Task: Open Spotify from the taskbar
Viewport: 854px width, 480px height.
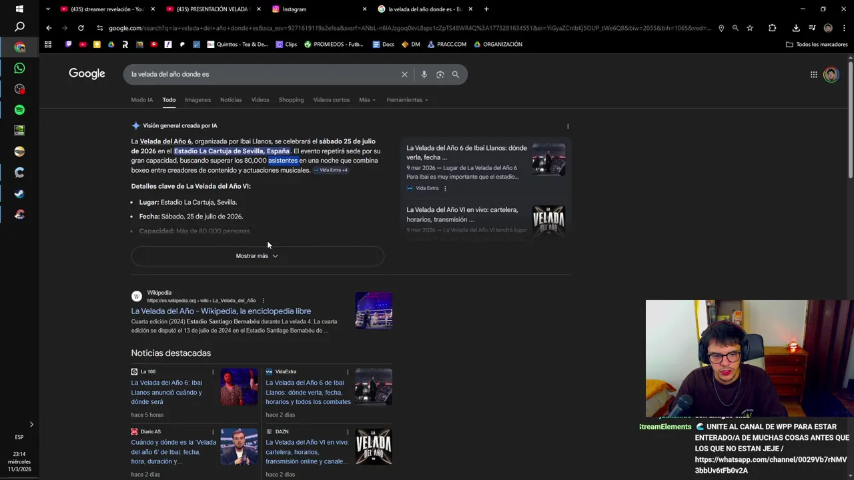Action: [x=19, y=109]
